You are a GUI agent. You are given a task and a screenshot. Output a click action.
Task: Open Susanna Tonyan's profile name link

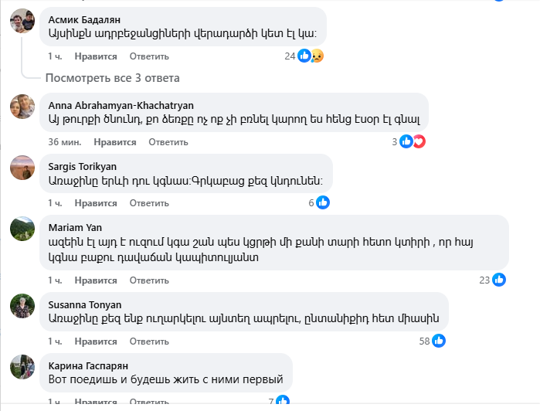85,304
